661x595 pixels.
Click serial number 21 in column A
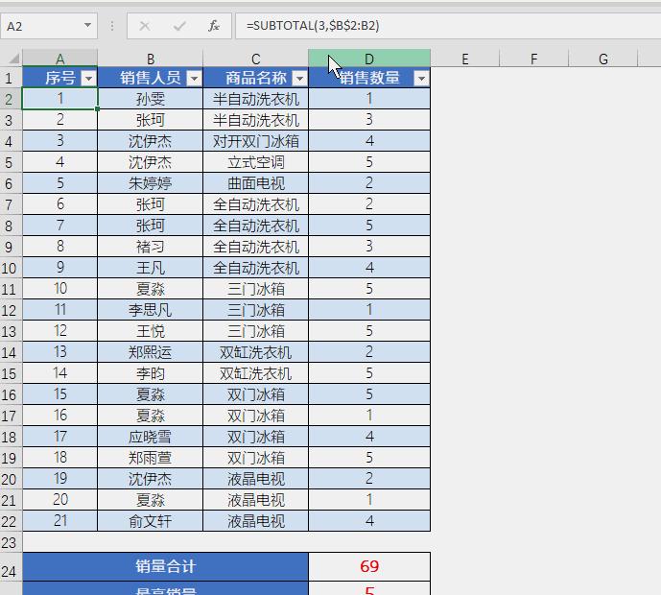pos(59,521)
